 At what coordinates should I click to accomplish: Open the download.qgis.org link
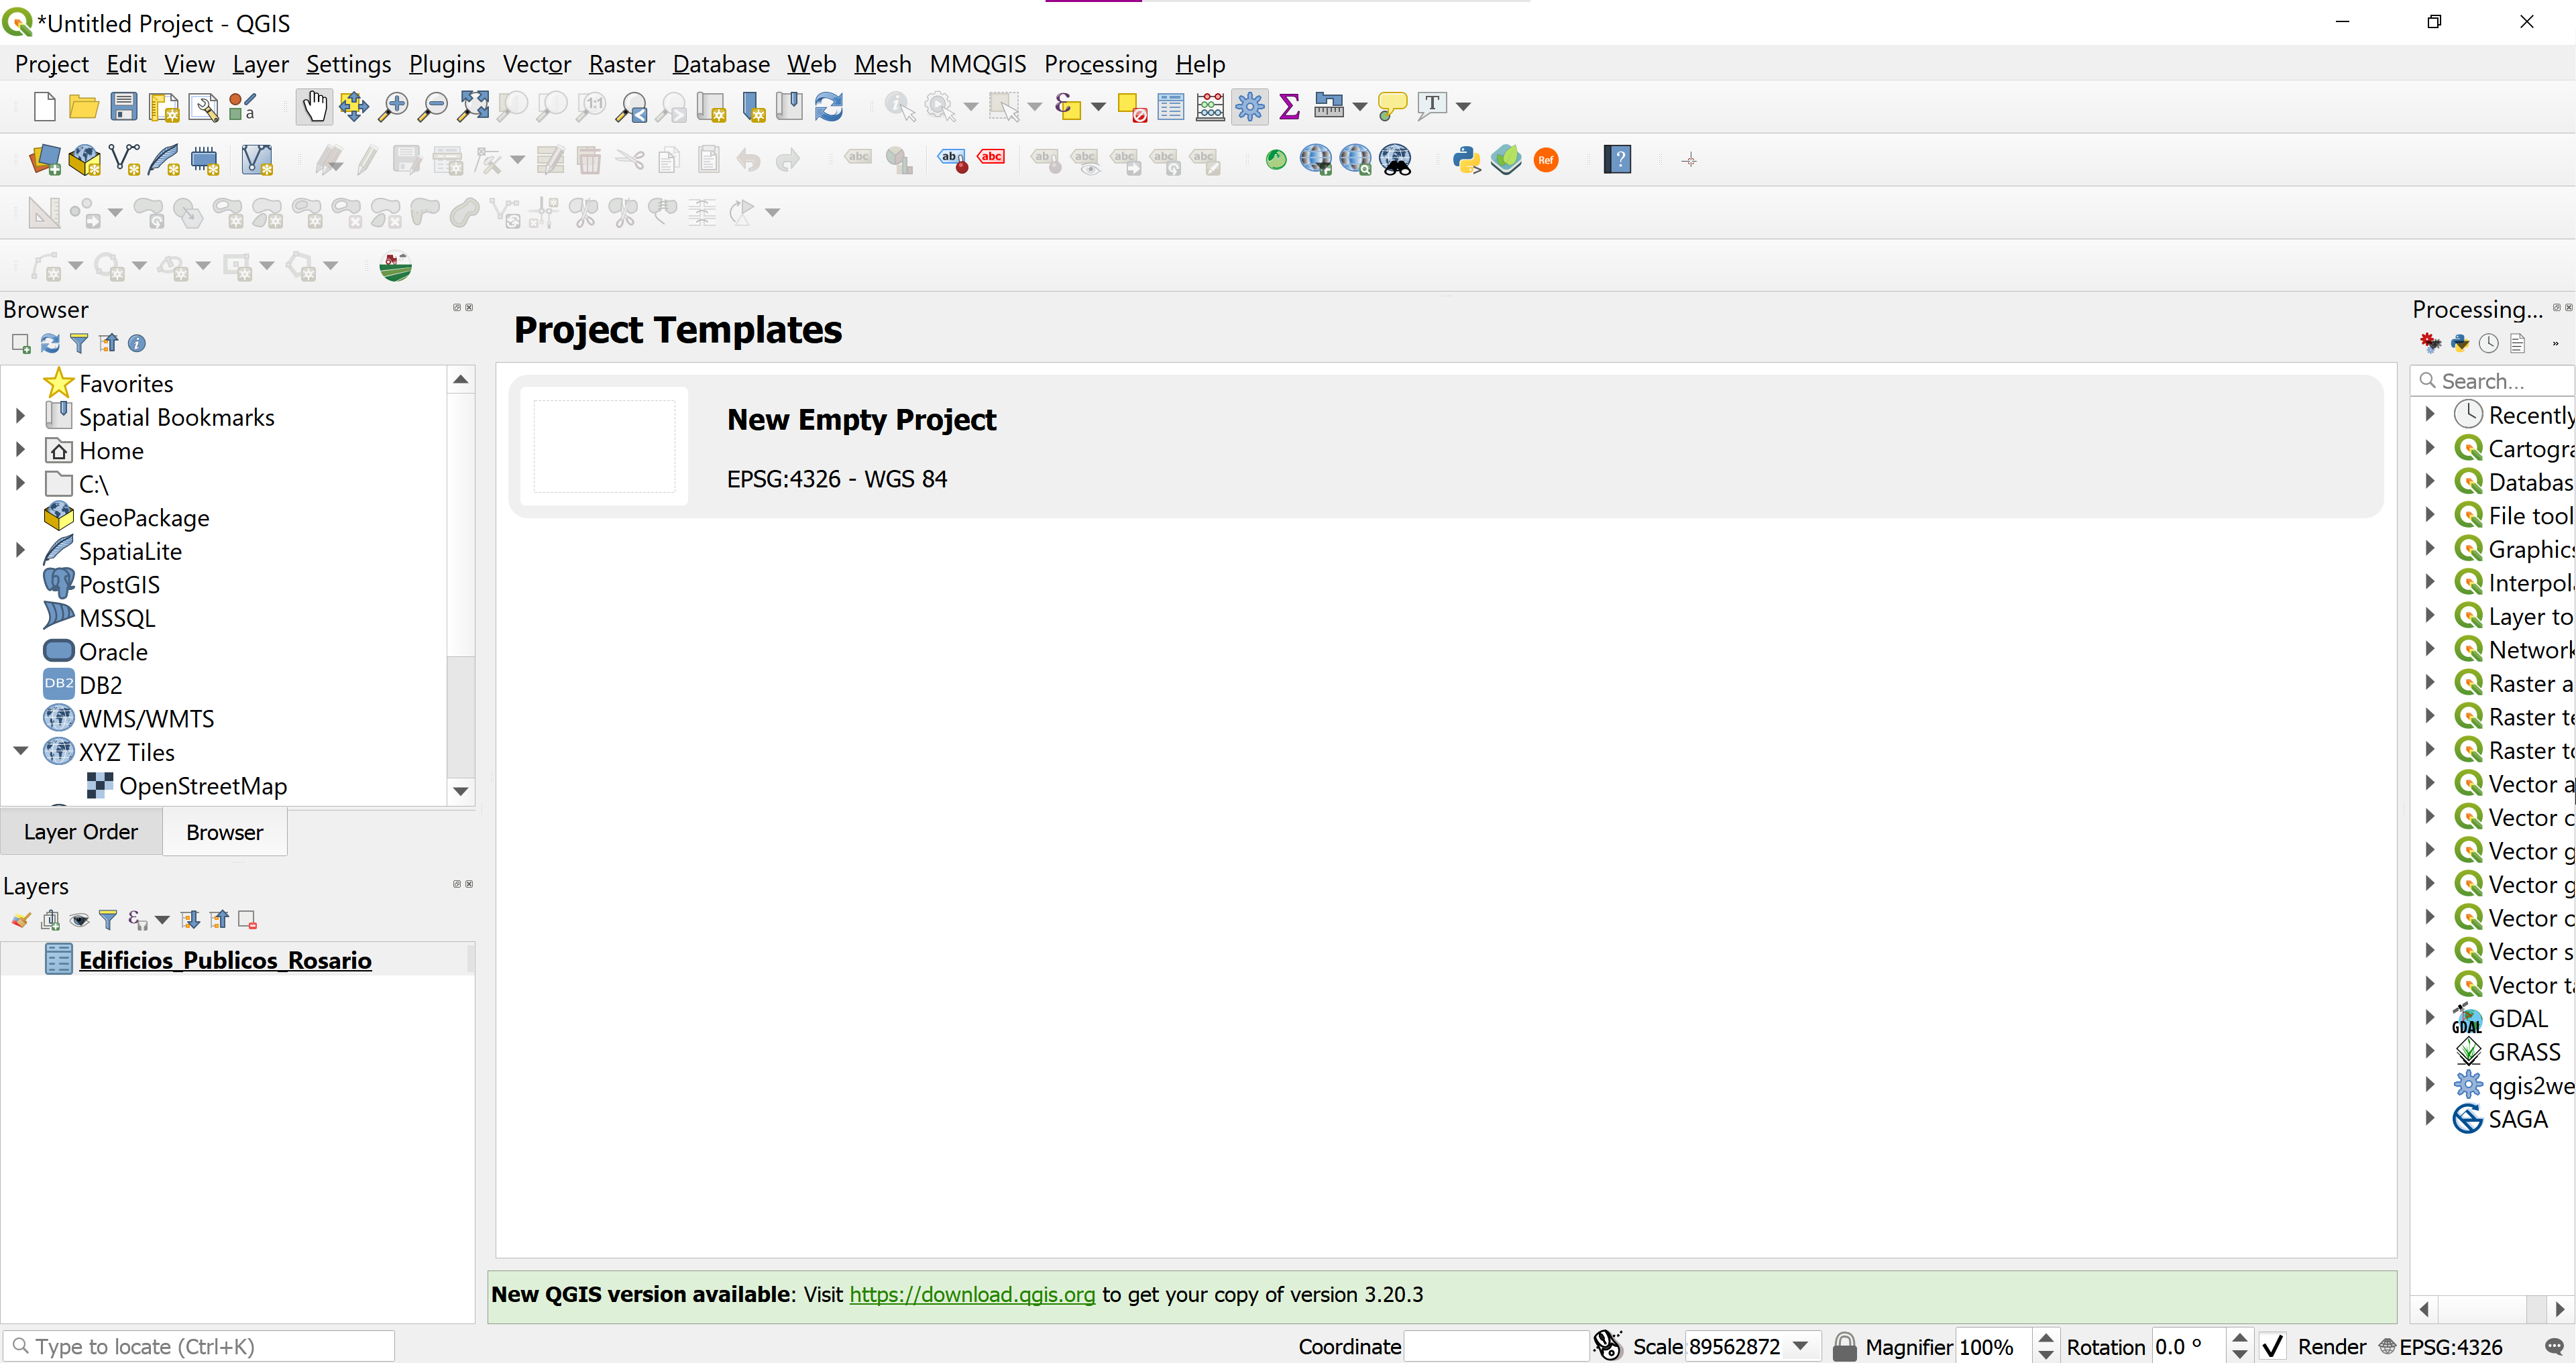[x=972, y=1294]
